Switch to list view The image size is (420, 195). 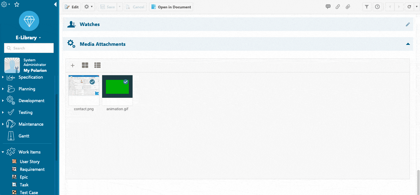click(97, 65)
